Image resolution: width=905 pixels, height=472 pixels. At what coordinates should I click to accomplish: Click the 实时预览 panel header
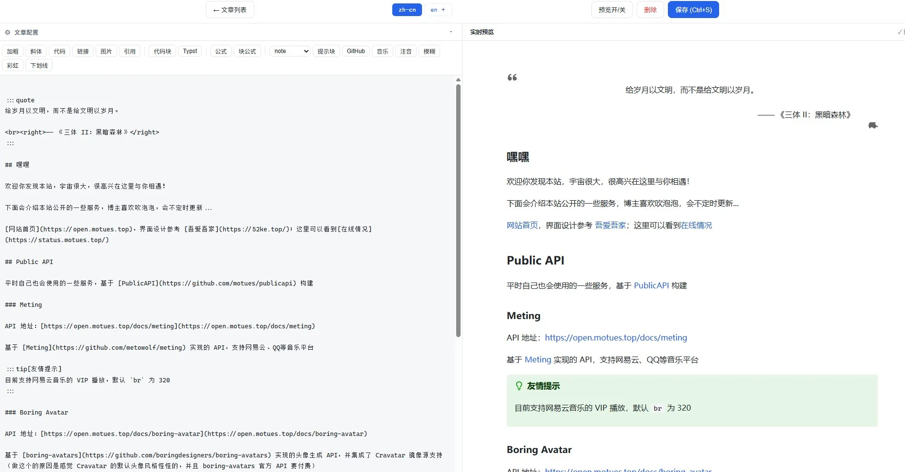[482, 32]
